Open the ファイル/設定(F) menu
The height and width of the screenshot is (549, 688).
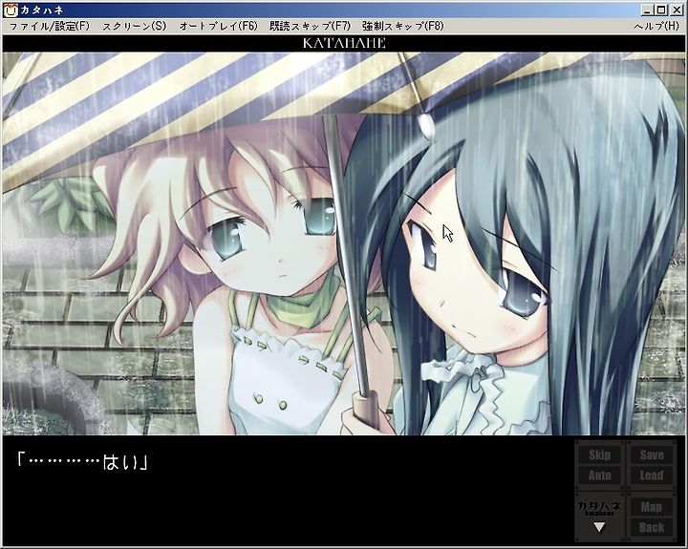click(x=49, y=27)
